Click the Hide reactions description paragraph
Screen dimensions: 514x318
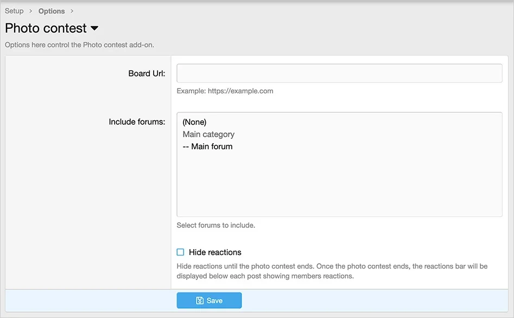coord(332,271)
